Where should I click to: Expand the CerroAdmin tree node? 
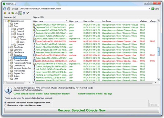pos(9,47)
